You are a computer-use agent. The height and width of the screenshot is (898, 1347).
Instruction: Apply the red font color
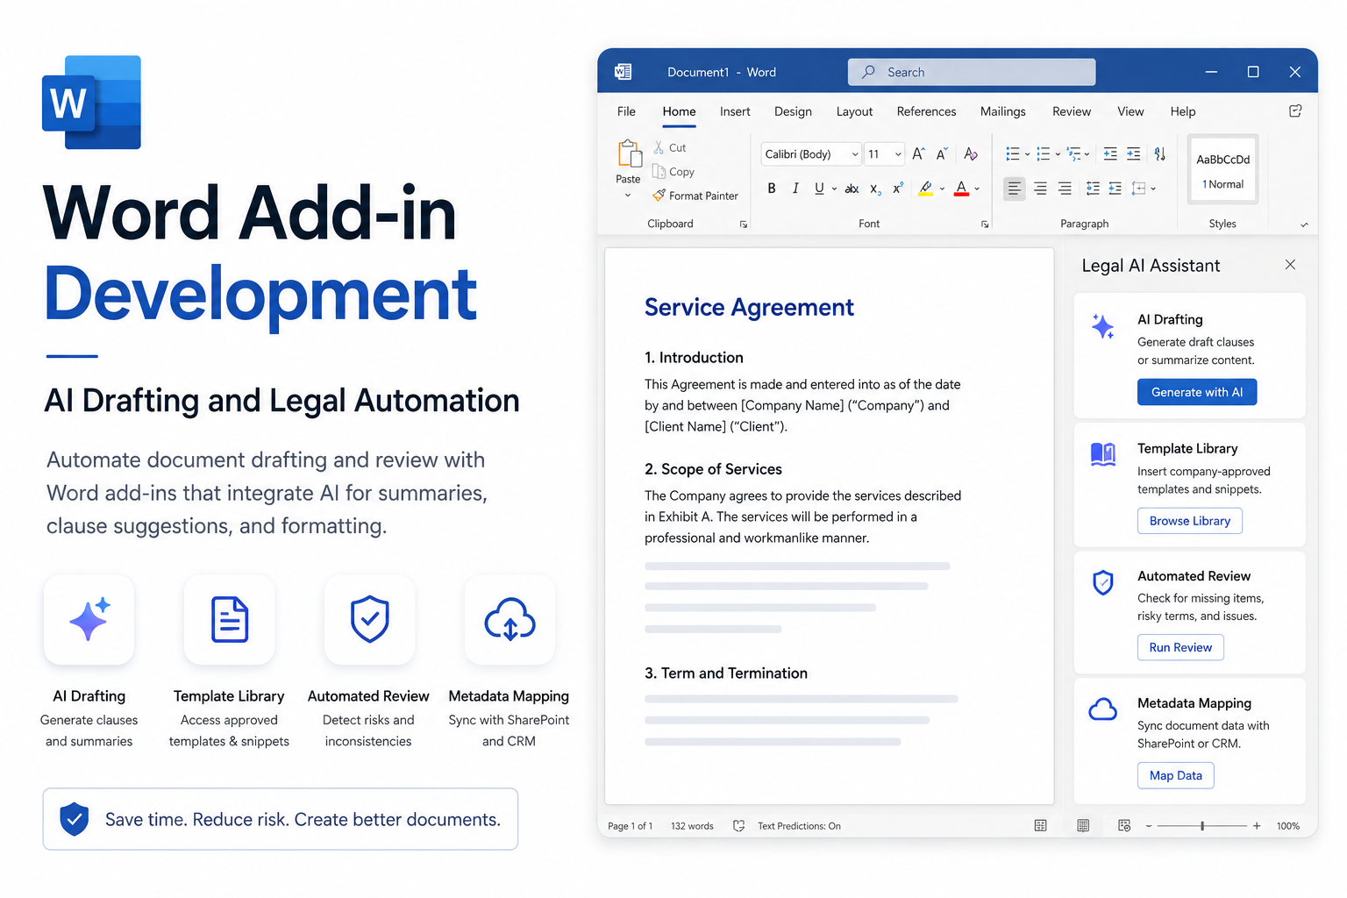click(x=961, y=188)
